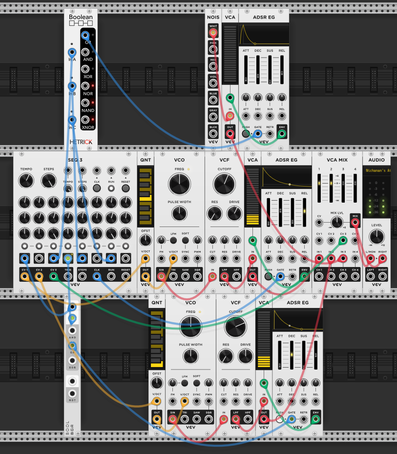Screen dimensions: 397x454
Task: Click the In C input jack
Action: pos(72,120)
